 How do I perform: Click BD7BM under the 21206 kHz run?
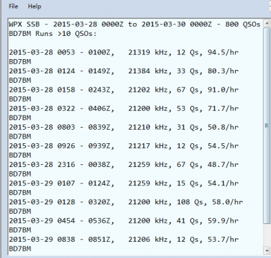click(x=20, y=248)
